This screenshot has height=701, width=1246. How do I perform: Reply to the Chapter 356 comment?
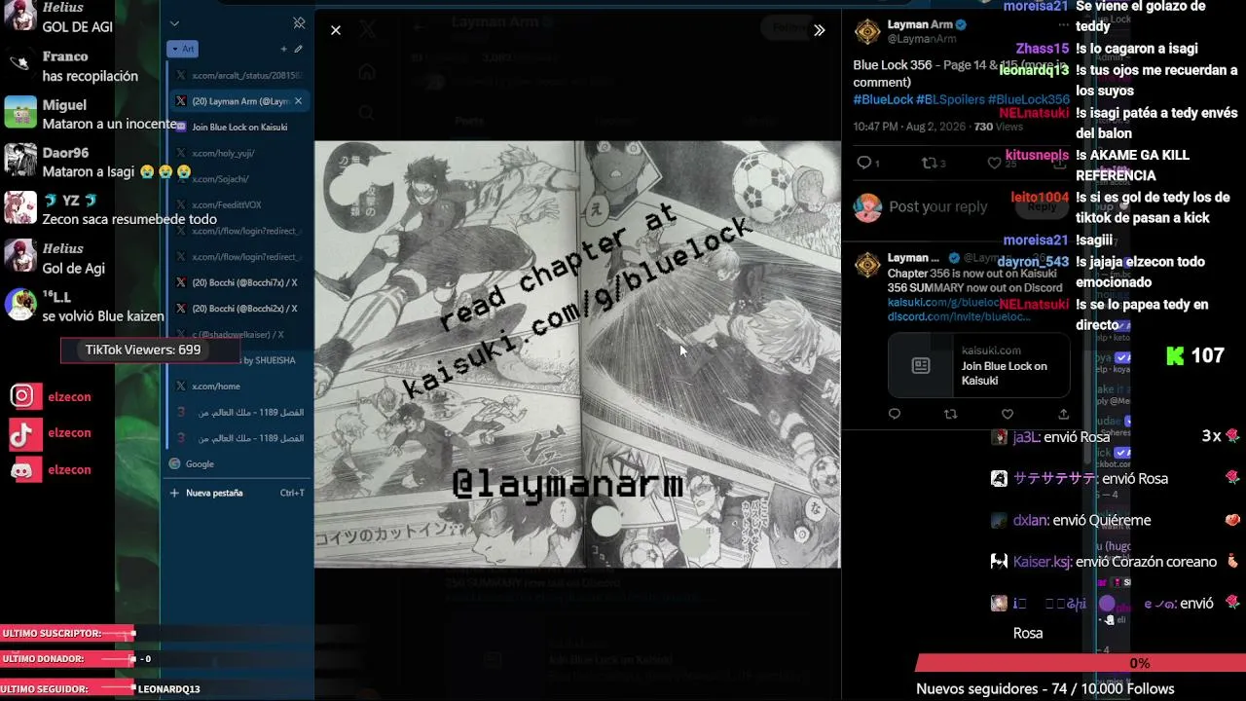[895, 414]
